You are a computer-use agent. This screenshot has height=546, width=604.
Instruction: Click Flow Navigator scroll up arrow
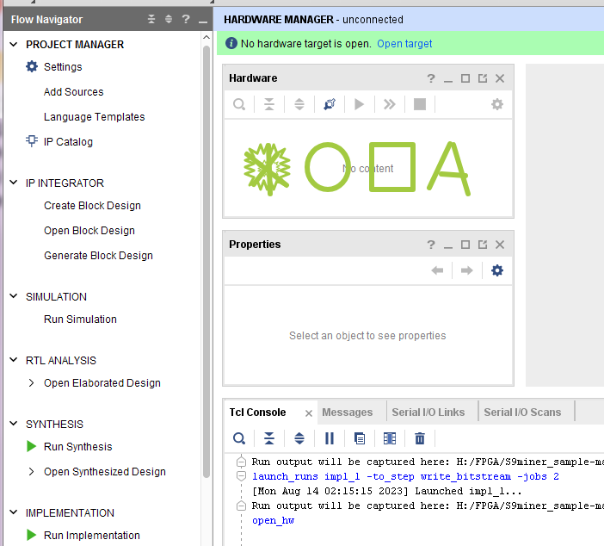point(206,37)
